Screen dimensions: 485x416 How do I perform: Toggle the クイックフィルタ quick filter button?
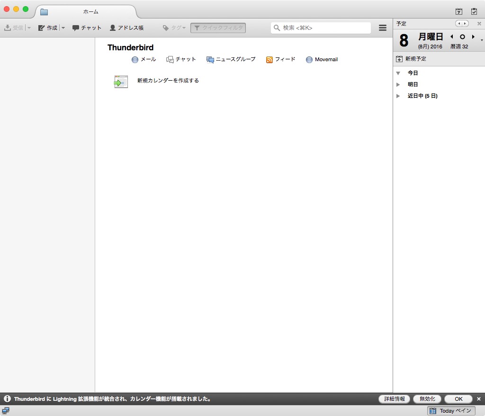coord(218,28)
